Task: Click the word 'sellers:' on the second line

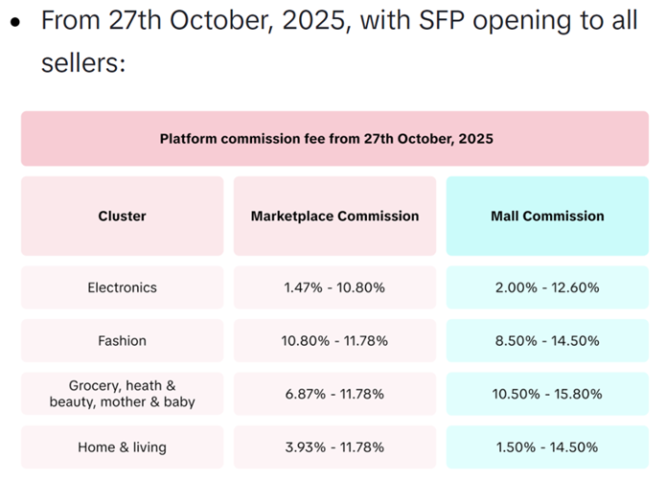Action: (x=84, y=63)
